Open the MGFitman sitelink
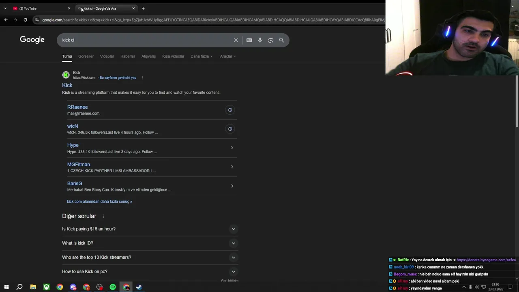The image size is (519, 292). coord(79,164)
